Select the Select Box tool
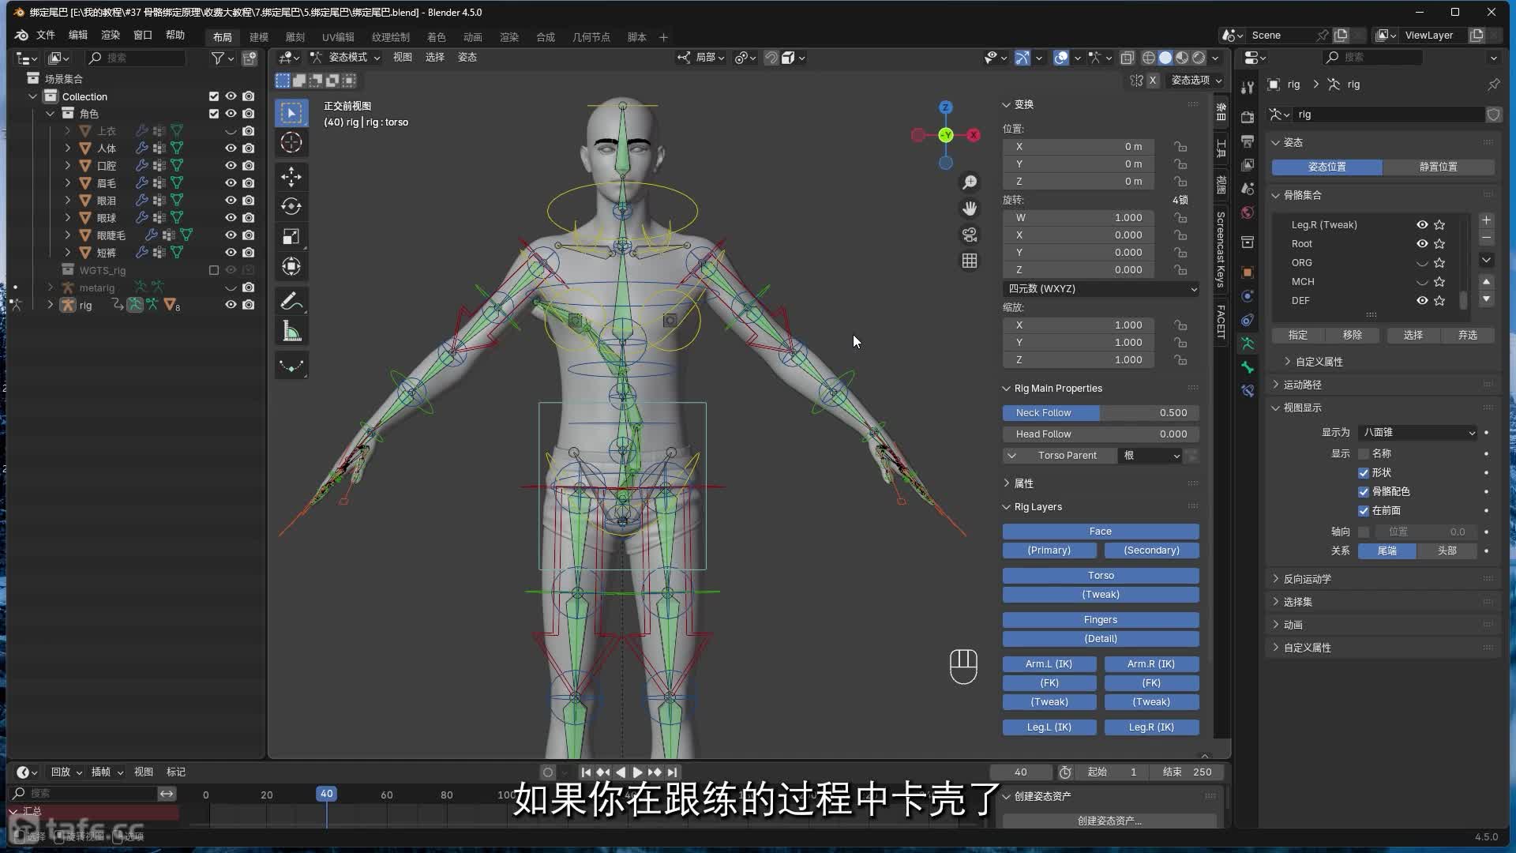Screen dimensions: 1516x853 point(291,113)
